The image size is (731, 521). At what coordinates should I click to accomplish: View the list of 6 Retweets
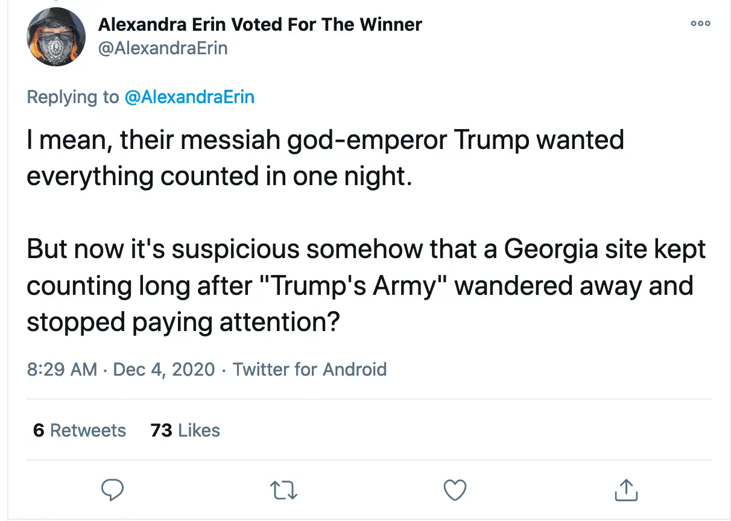pyautogui.click(x=80, y=431)
